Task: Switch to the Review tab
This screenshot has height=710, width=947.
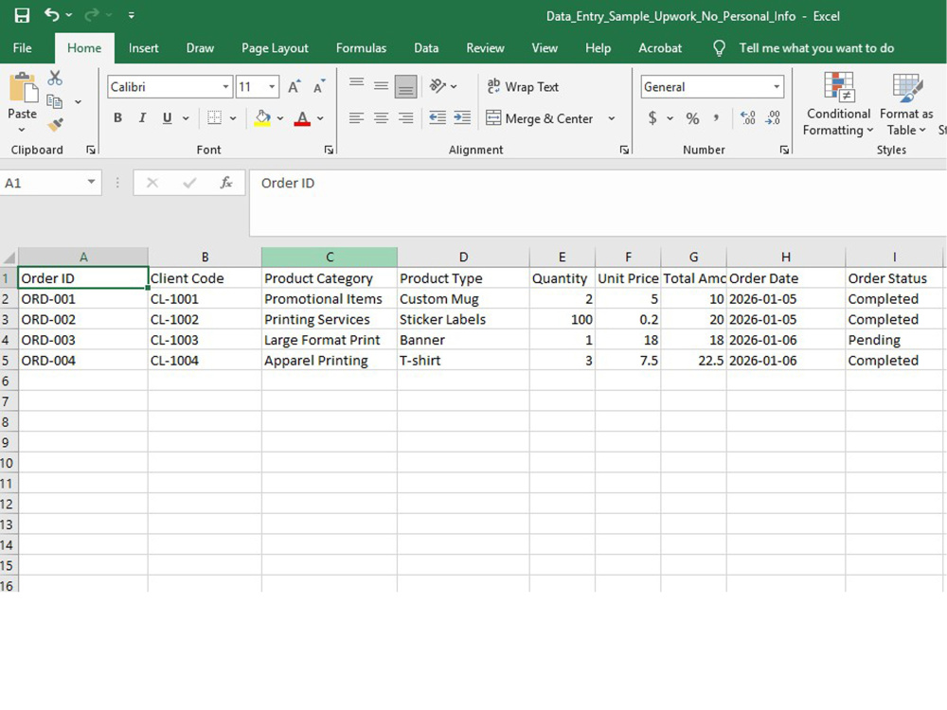Action: pyautogui.click(x=485, y=48)
